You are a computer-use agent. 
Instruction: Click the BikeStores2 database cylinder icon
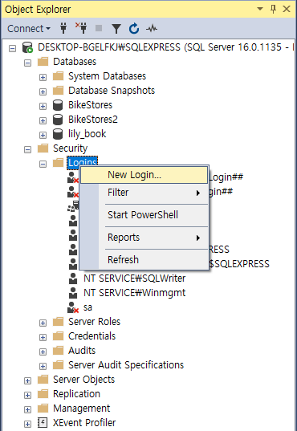58,120
